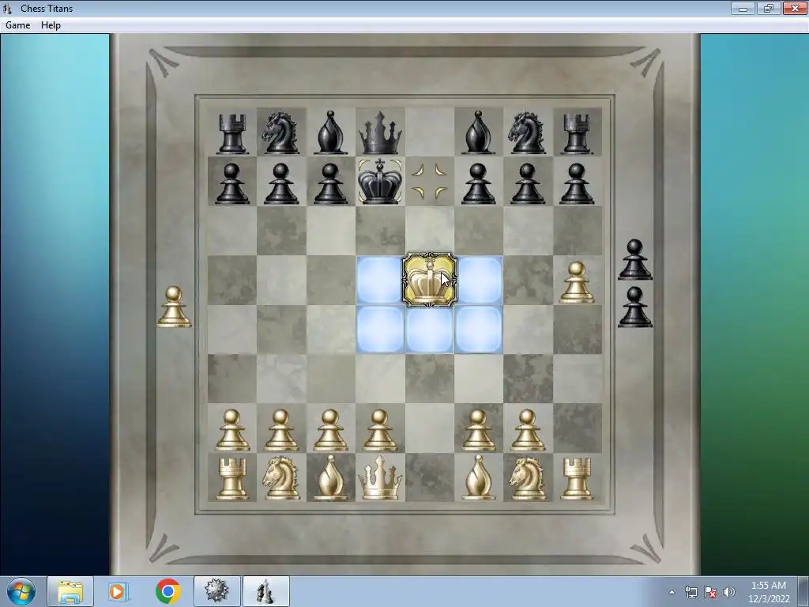Click the black king on d7

(380, 181)
